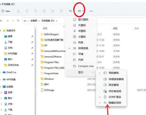Expand the chevron after 本地磁盘 (D:) in the address bar
Screen dimensions: 146x115
pyautogui.click(x=56, y=21)
